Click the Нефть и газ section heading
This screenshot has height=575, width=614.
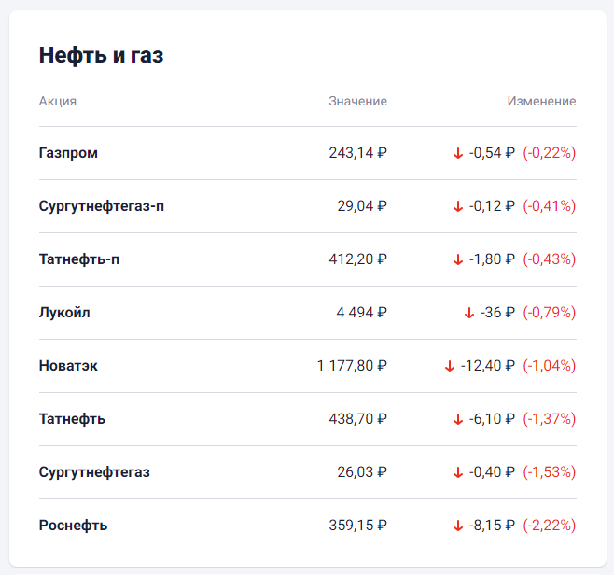[102, 55]
